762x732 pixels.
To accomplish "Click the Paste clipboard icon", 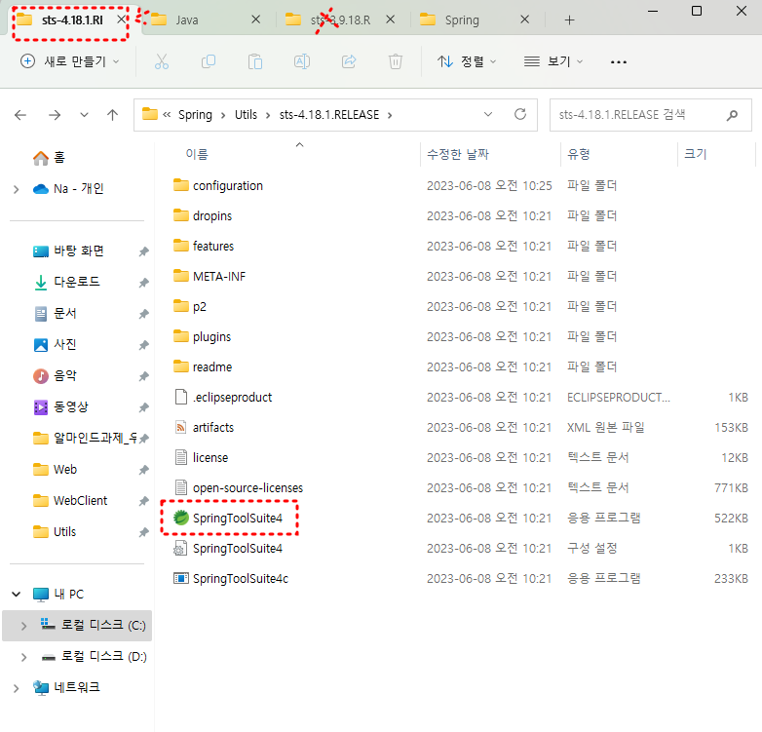I will (255, 61).
